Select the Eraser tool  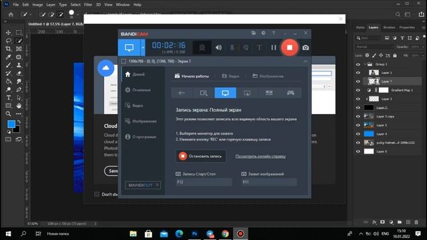pyautogui.click(x=19, y=73)
